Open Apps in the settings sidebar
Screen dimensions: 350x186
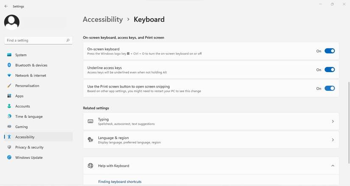coord(19,96)
